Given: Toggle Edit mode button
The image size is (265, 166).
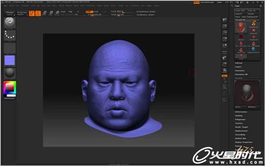Looking at the screenshot, I should [x=32, y=13].
